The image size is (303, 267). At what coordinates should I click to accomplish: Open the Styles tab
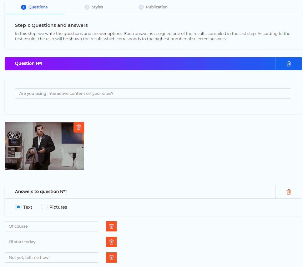pos(97,7)
